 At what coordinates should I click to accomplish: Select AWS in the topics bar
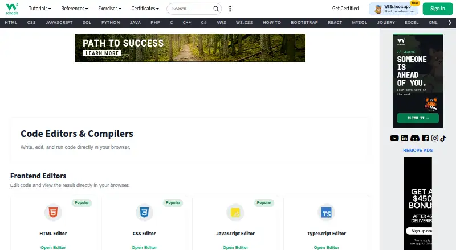221,23
